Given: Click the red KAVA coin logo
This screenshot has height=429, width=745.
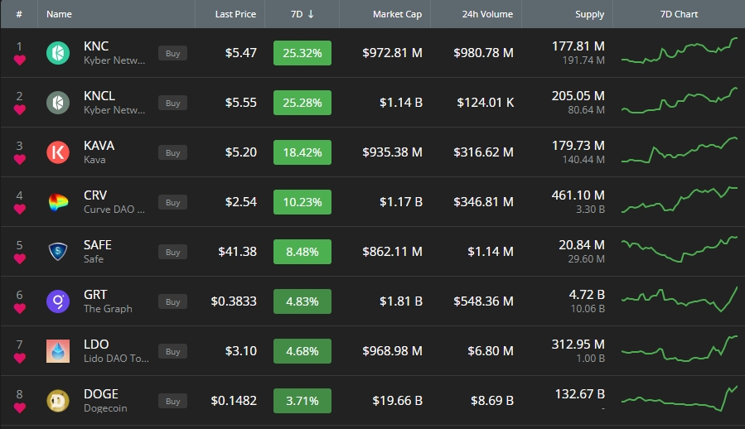Looking at the screenshot, I should coord(58,152).
